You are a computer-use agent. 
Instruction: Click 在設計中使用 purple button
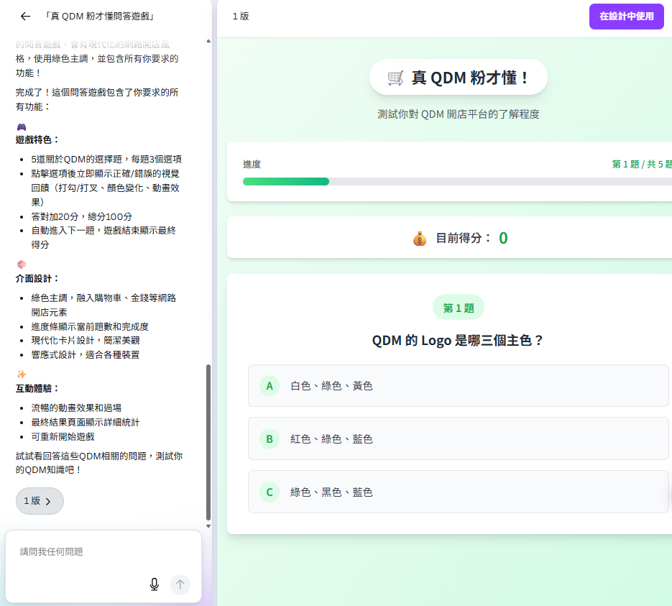[626, 17]
